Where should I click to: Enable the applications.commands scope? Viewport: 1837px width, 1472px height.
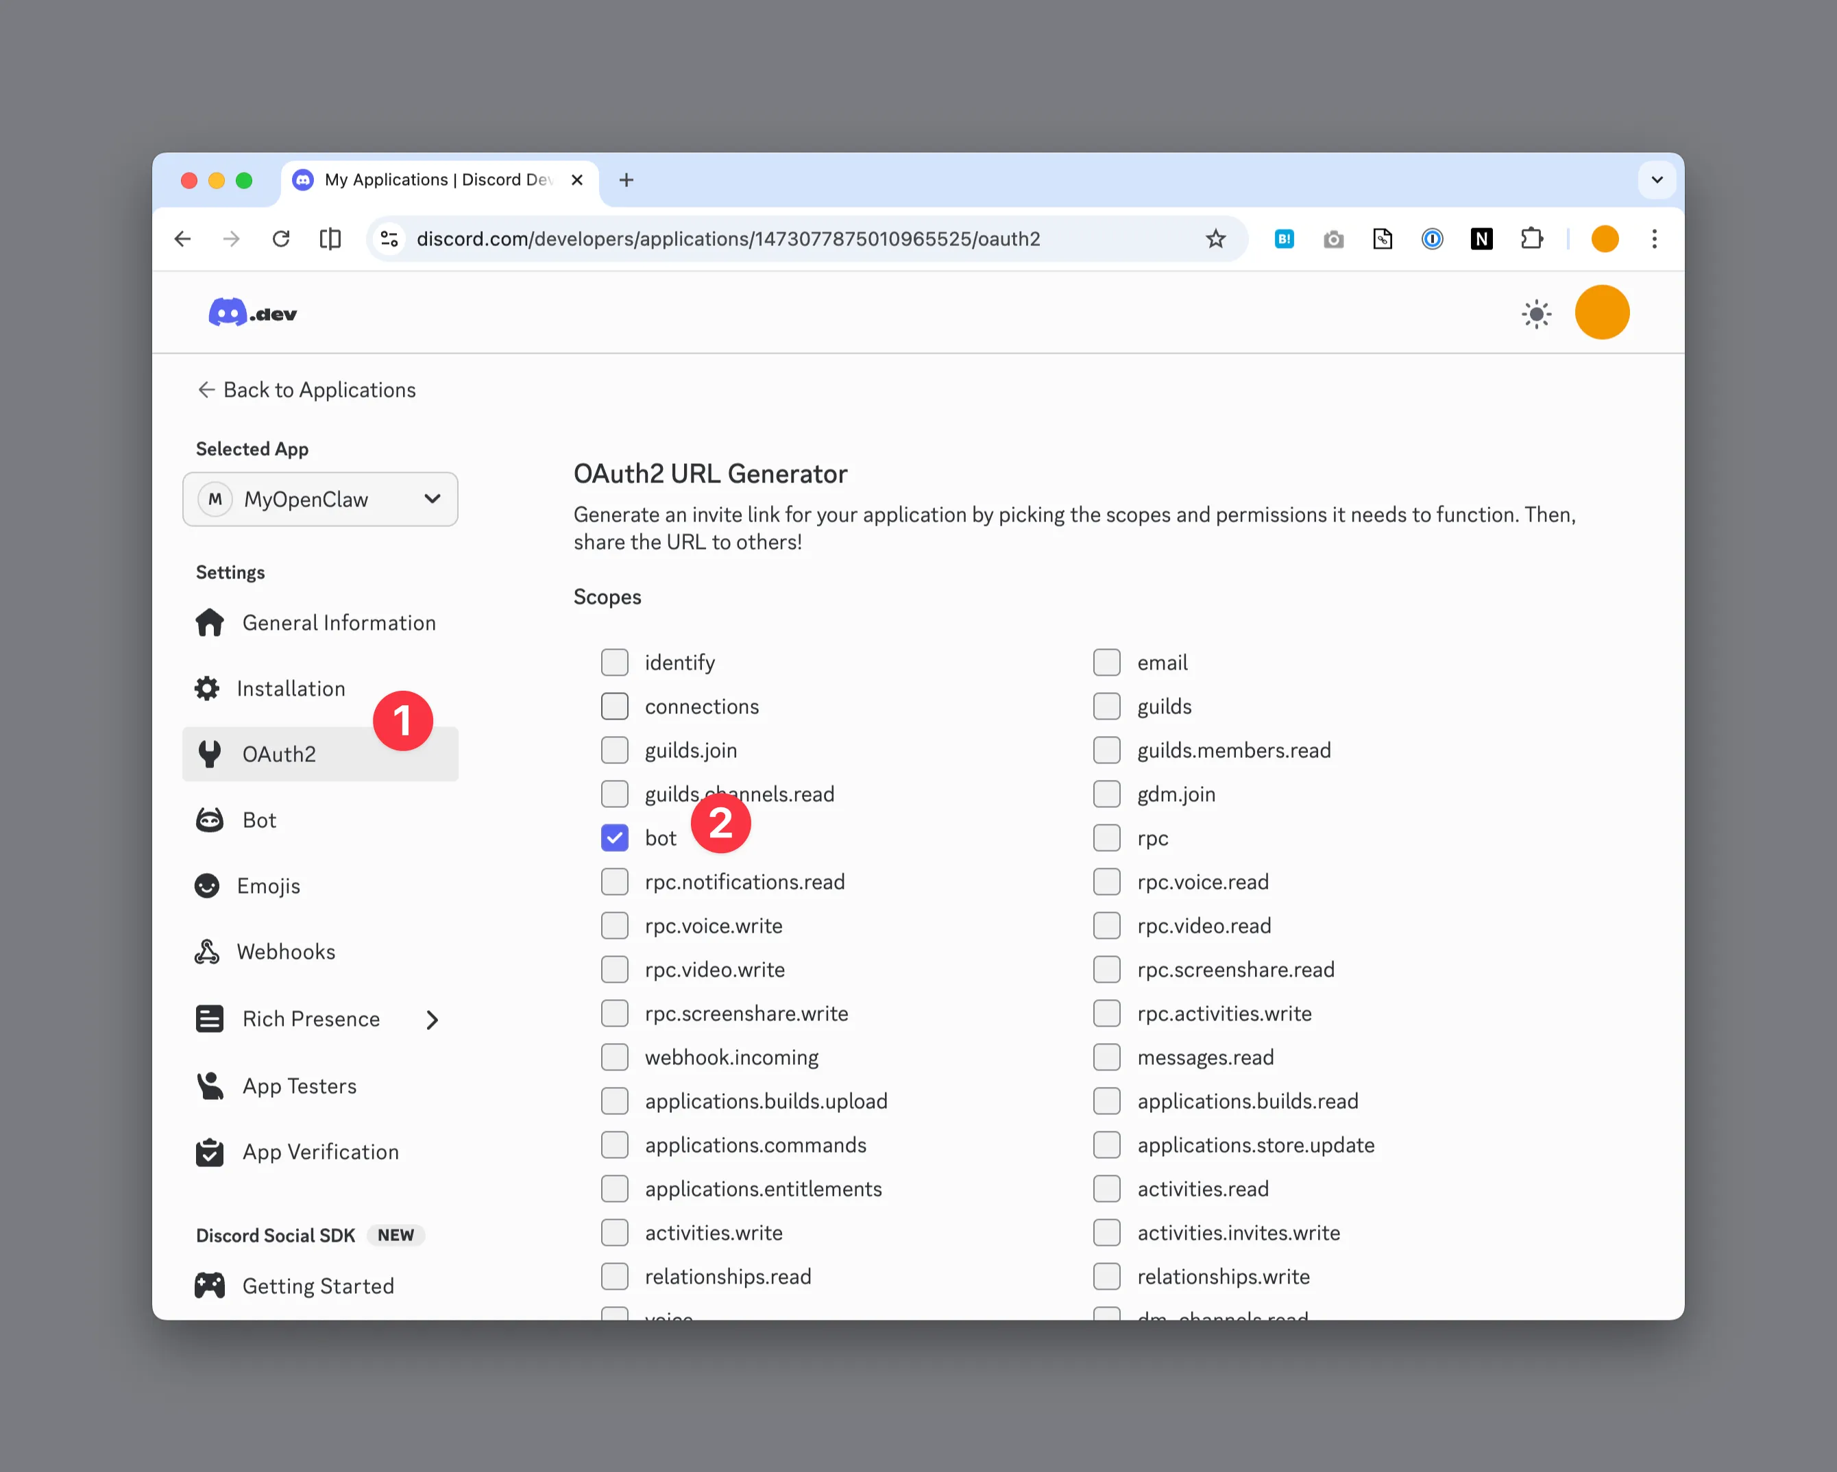(614, 1145)
